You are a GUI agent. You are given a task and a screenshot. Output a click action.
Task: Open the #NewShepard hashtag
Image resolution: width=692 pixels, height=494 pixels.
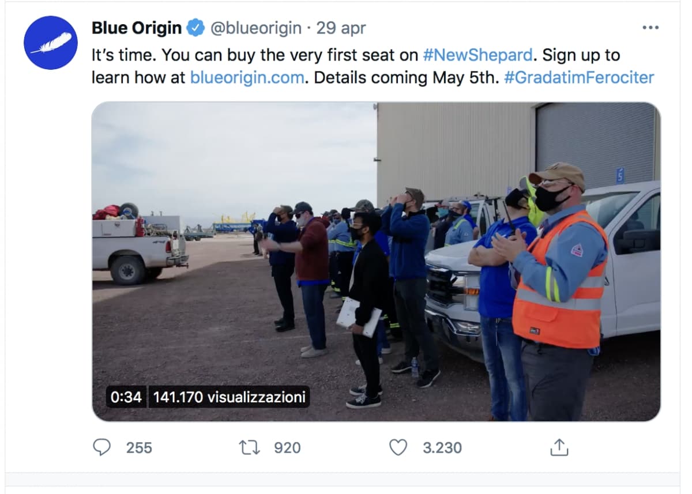(477, 55)
